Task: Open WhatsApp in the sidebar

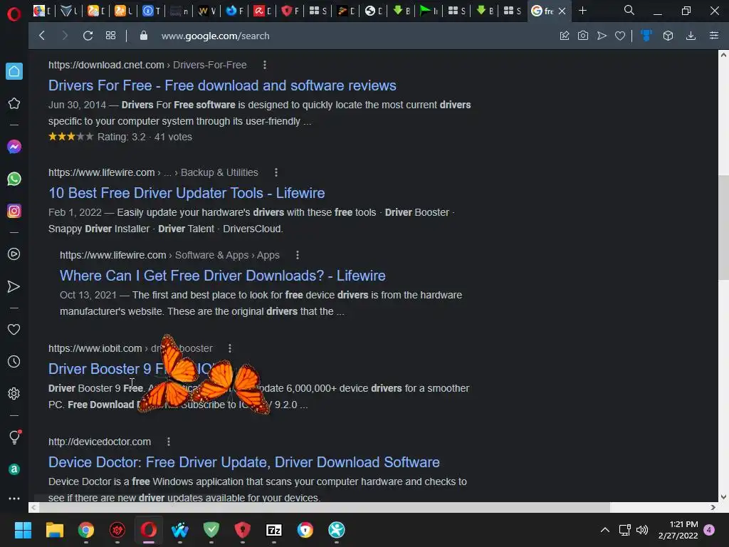Action: point(14,179)
